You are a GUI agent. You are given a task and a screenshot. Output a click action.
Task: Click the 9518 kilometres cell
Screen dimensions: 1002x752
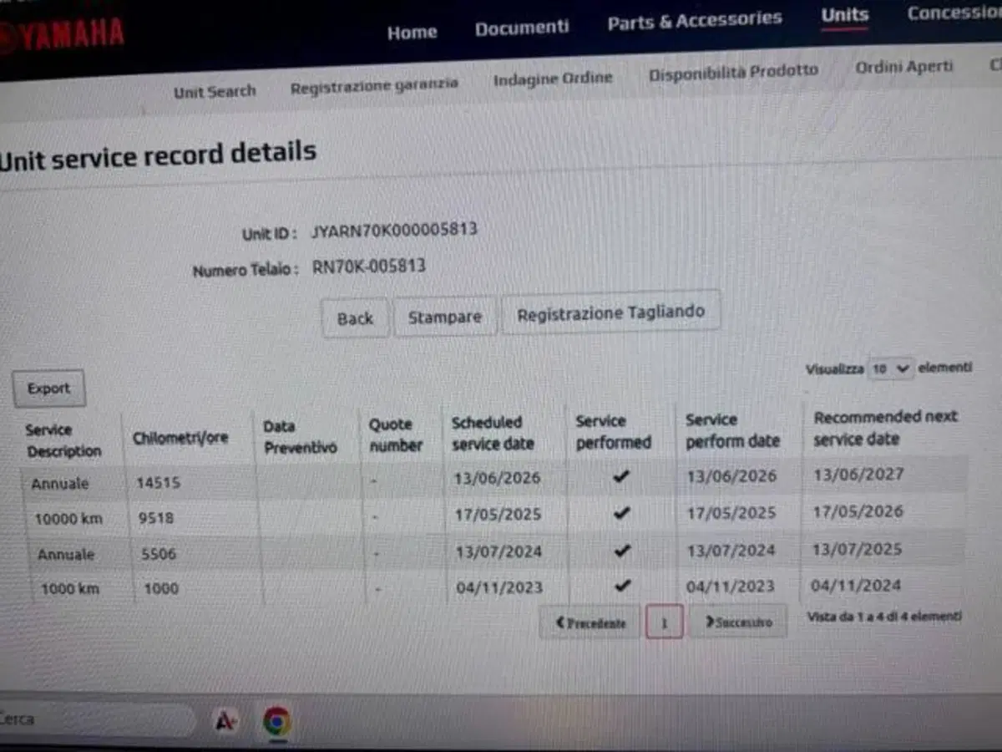click(x=156, y=518)
